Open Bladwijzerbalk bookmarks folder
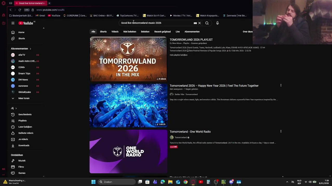Image resolution: width=332 pixels, height=186 pixels. click(x=21, y=16)
